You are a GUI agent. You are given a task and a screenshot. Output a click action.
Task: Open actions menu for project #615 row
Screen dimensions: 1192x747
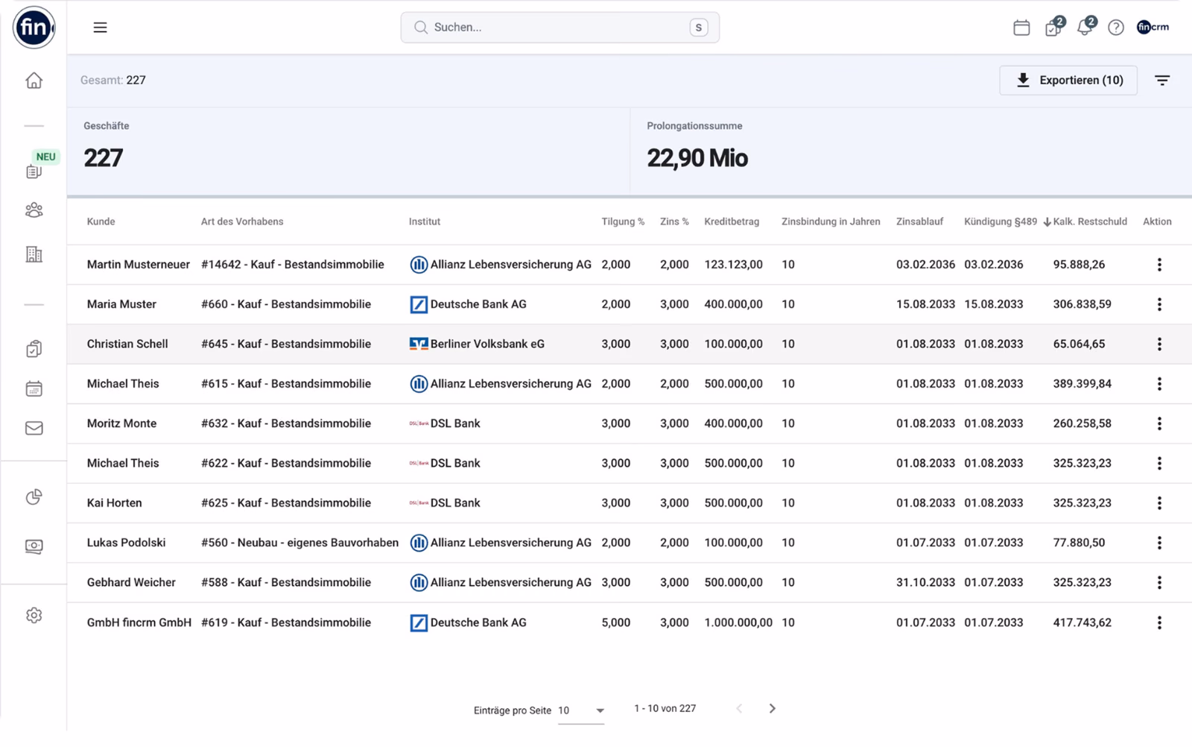1159,384
